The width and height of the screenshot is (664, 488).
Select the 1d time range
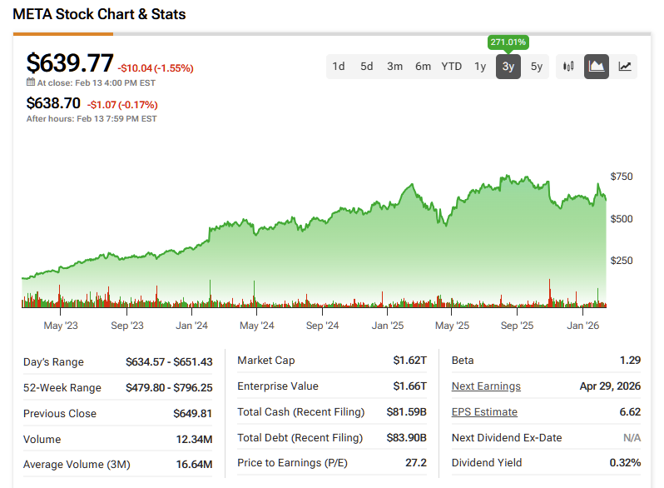(x=339, y=67)
